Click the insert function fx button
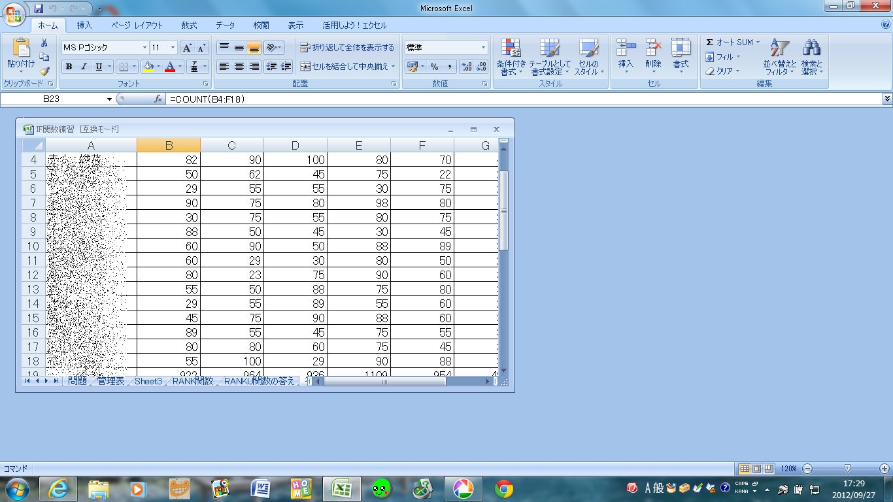 coord(158,99)
